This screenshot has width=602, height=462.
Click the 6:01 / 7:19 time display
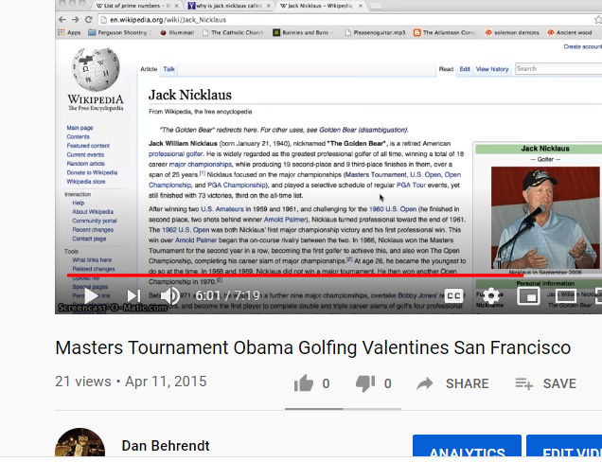[228, 295]
